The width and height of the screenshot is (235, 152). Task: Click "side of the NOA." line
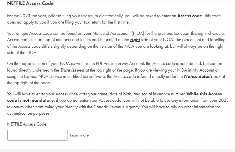coord(22,53)
